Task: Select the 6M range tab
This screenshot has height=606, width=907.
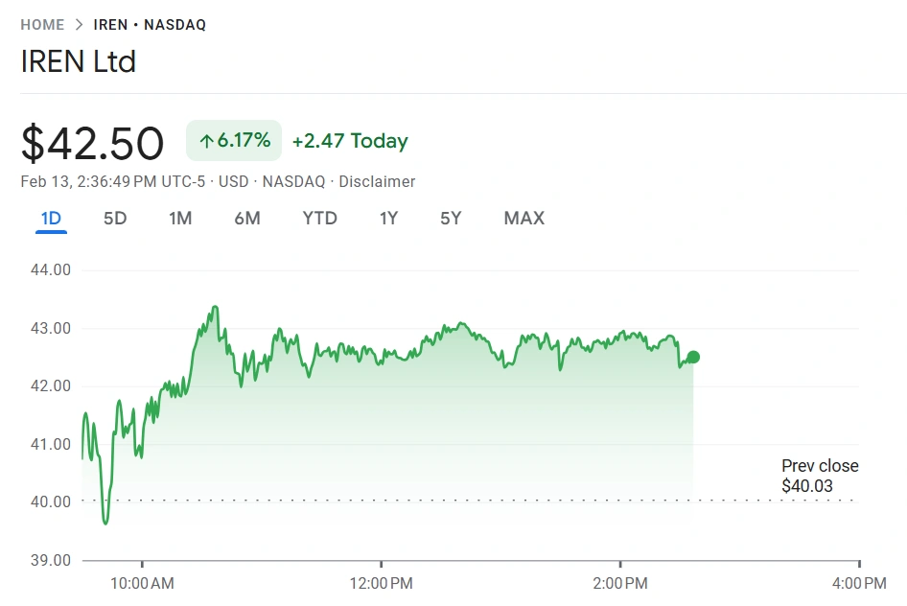Action: pyautogui.click(x=247, y=219)
